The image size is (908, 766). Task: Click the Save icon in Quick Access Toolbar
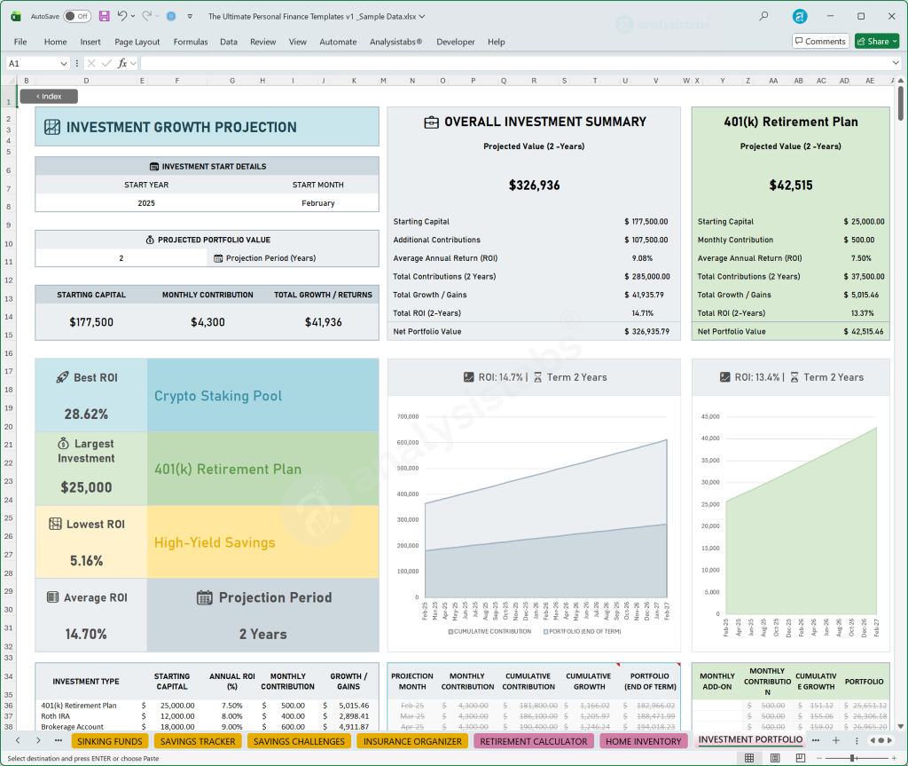(104, 16)
